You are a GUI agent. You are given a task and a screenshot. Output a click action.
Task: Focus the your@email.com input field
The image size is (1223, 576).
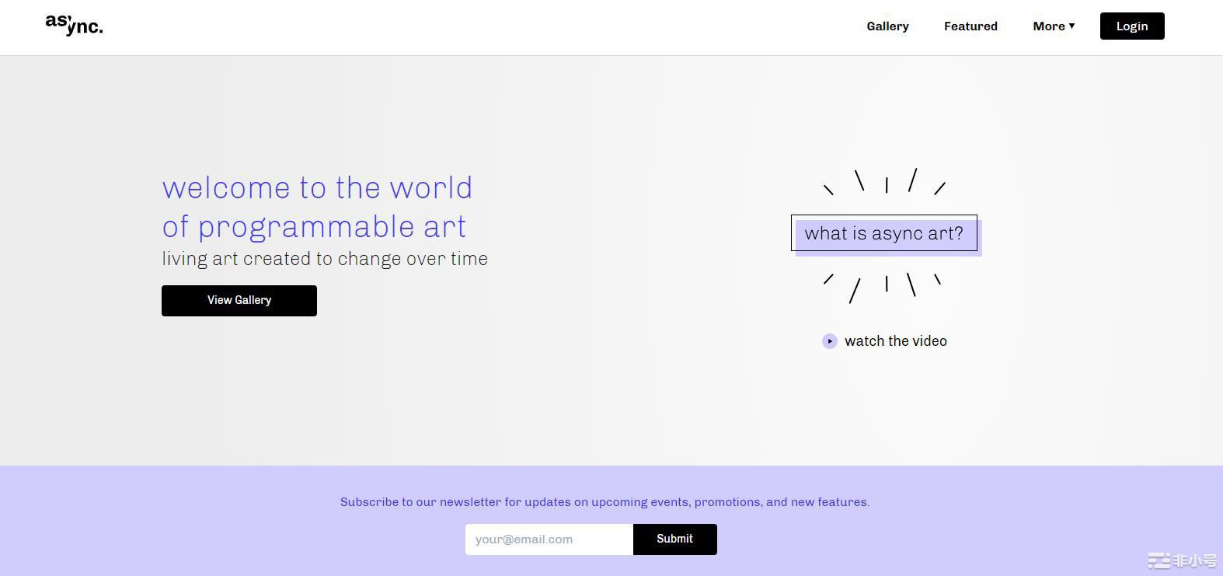coord(549,539)
